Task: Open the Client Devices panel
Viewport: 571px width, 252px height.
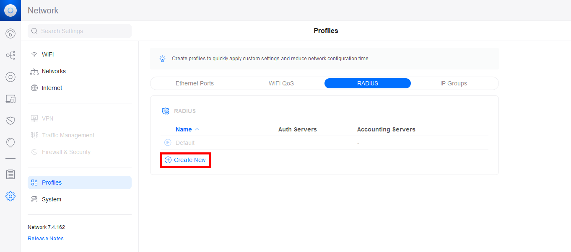Action: pyautogui.click(x=10, y=98)
